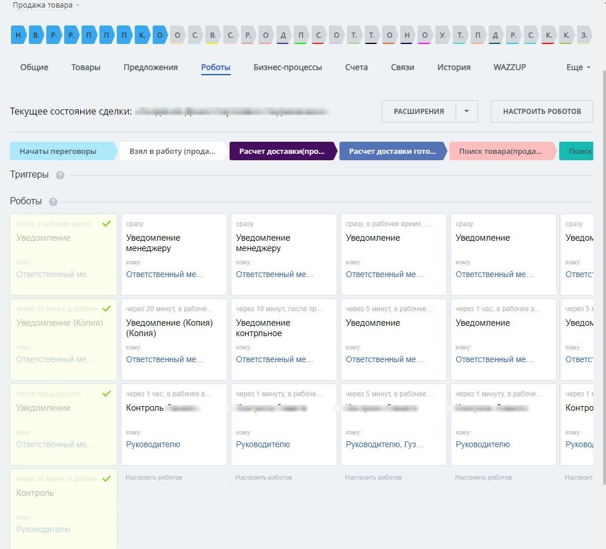Click green checkmark on «Контроль» robot card
The width and height of the screenshot is (606, 549).
point(106,479)
